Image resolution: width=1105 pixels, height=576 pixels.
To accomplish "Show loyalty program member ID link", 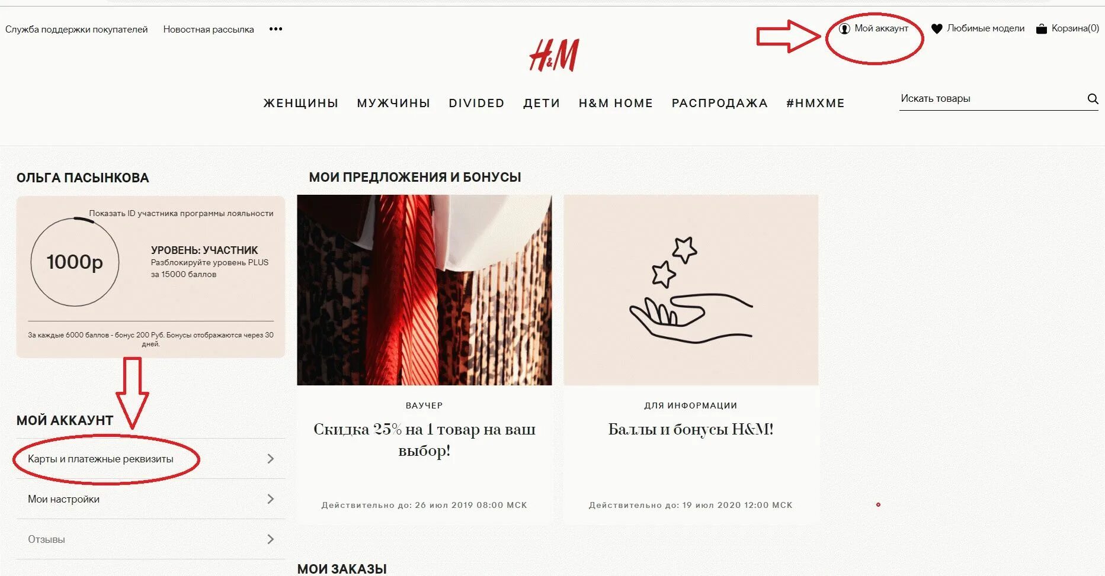I will (181, 213).
